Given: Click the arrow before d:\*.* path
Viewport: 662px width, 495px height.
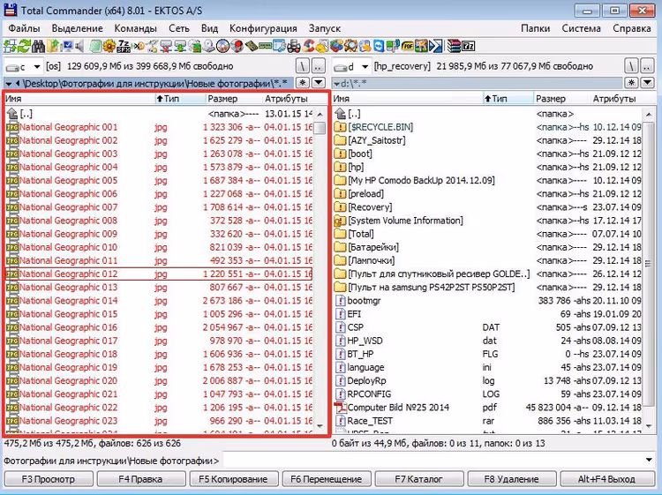Looking at the screenshot, I should point(336,84).
